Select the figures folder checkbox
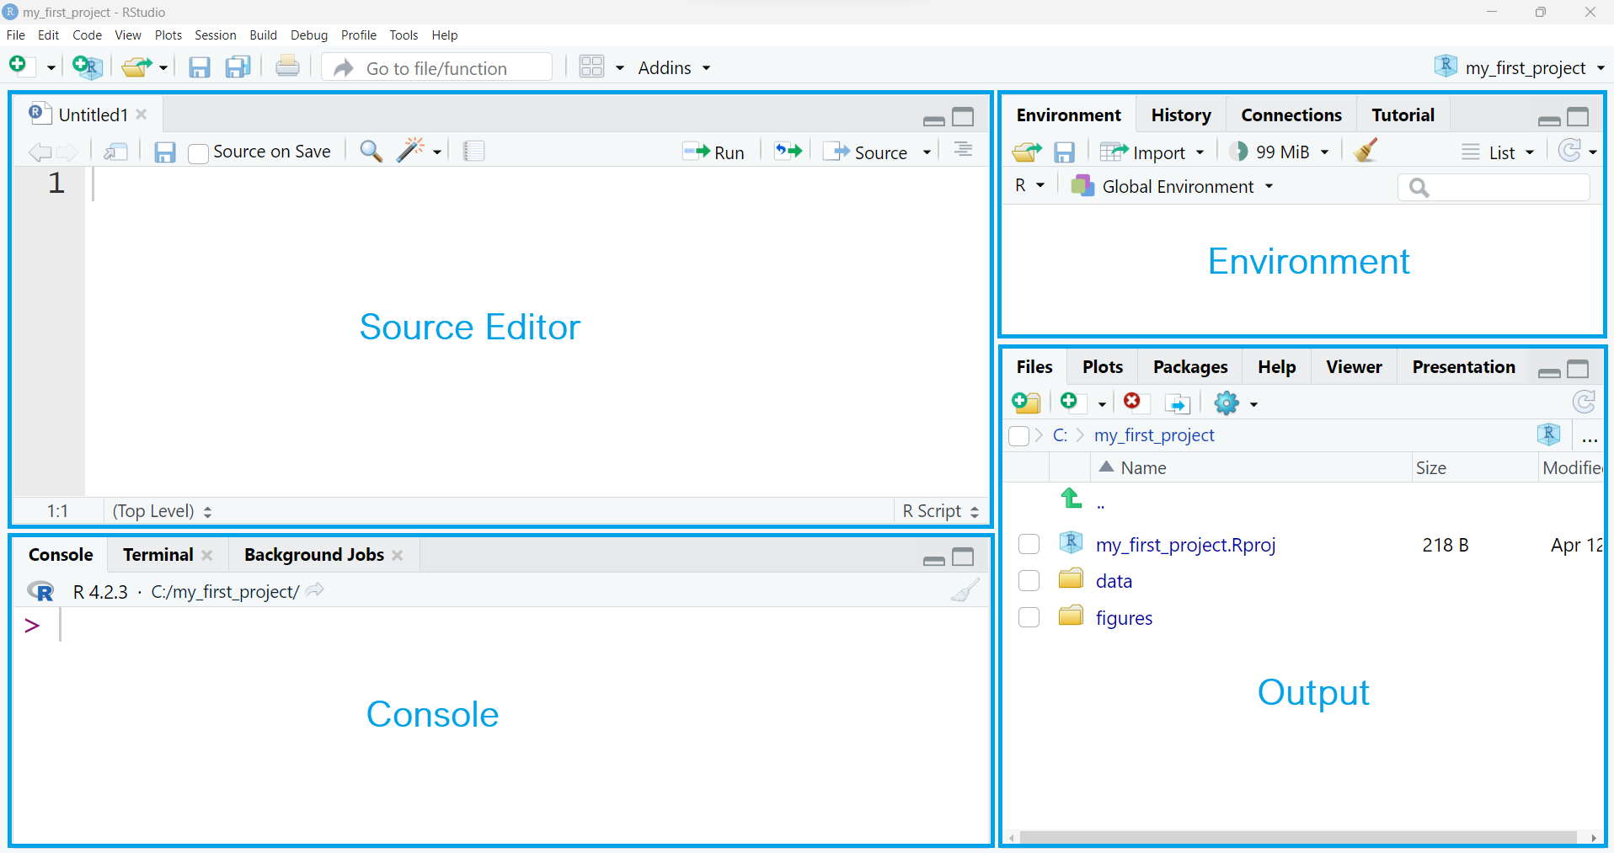Image resolution: width=1614 pixels, height=853 pixels. tap(1029, 617)
